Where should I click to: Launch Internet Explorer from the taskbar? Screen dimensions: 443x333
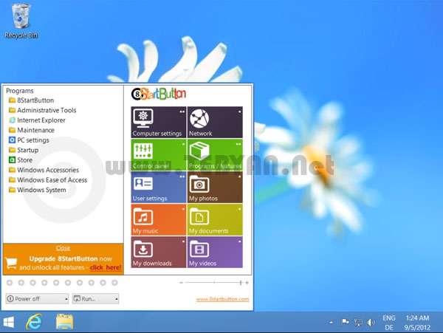click(34, 322)
